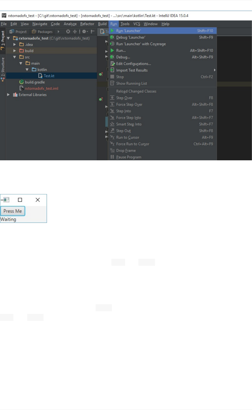This screenshot has height=410, width=252.
Task: Click the Smart Step Into icon
Action: 112,124
